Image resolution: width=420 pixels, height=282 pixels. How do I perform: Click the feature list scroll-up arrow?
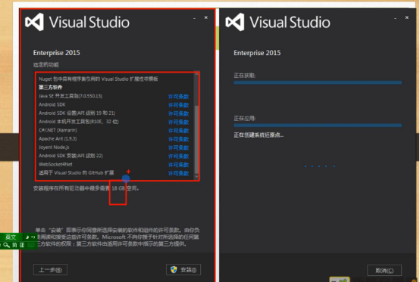[x=197, y=74]
